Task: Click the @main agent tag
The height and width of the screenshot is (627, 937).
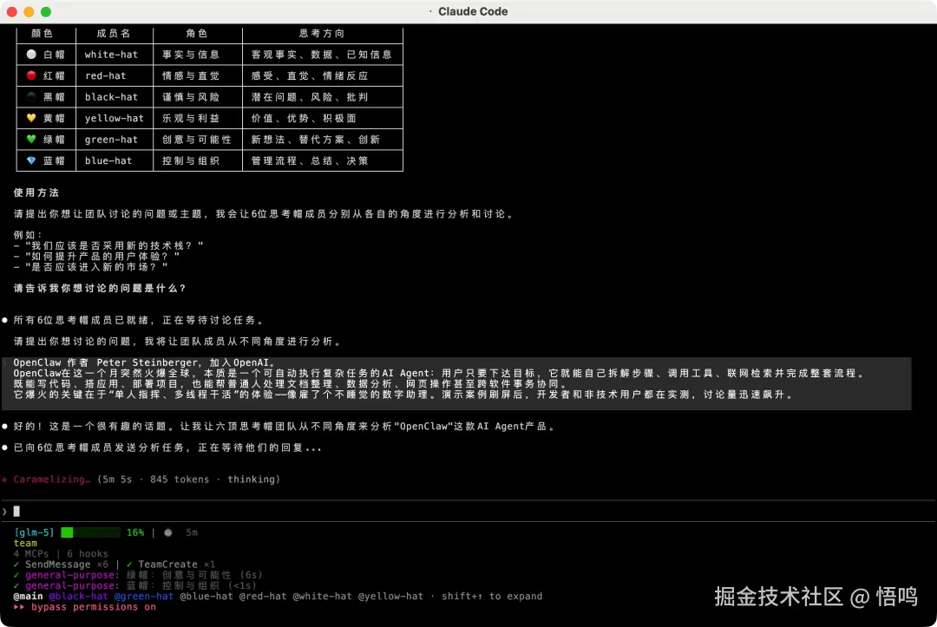Action: tap(28, 596)
